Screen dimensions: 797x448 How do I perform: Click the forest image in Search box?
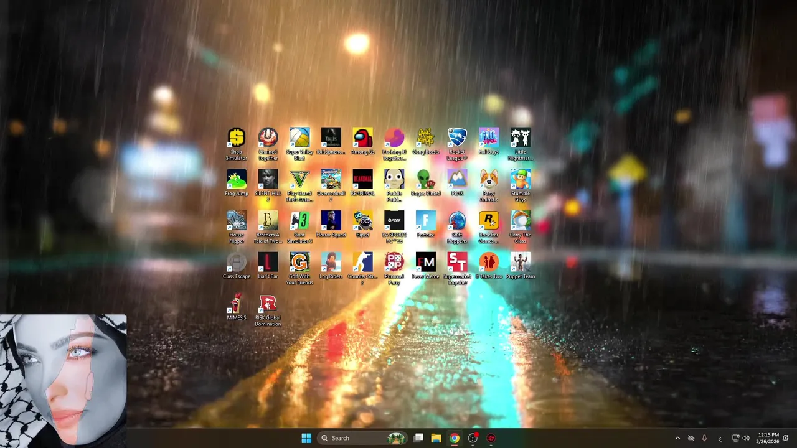pyautogui.click(x=396, y=438)
